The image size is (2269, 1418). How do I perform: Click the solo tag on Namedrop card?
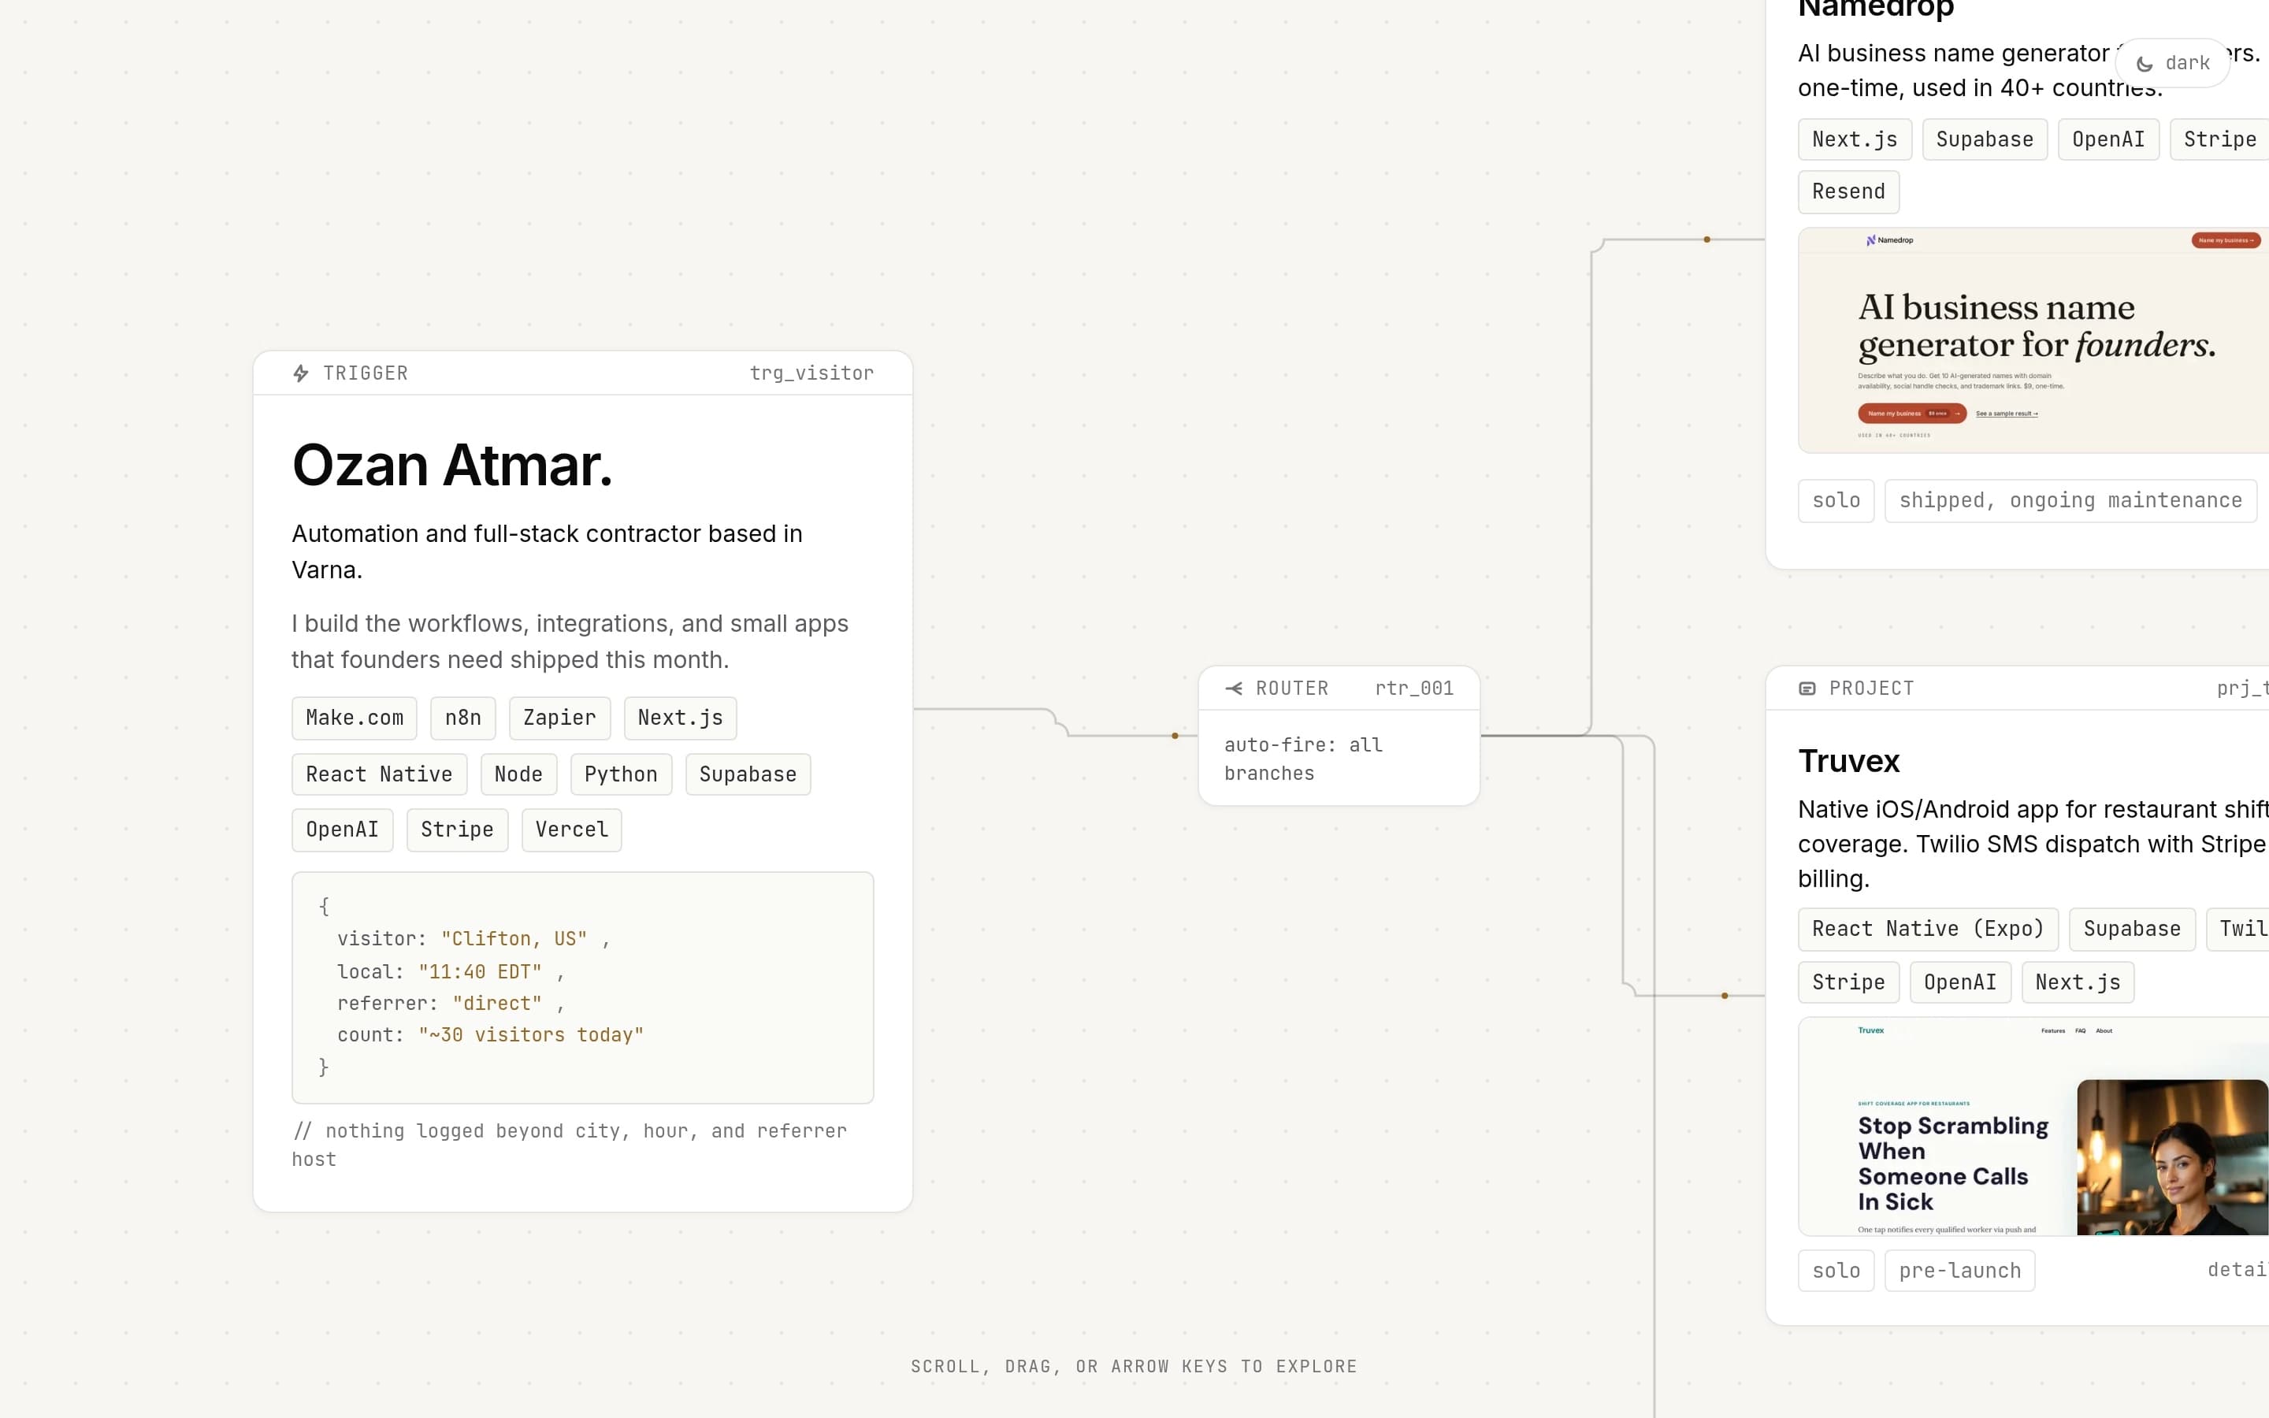tap(1836, 501)
